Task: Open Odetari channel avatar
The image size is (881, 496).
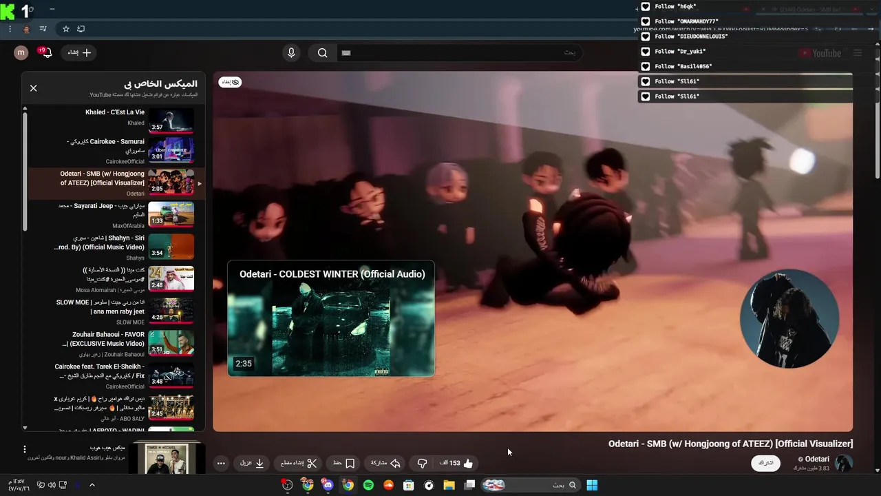Action: [844, 463]
